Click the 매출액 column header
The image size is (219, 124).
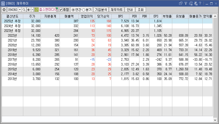pyautogui.click(x=69, y=16)
